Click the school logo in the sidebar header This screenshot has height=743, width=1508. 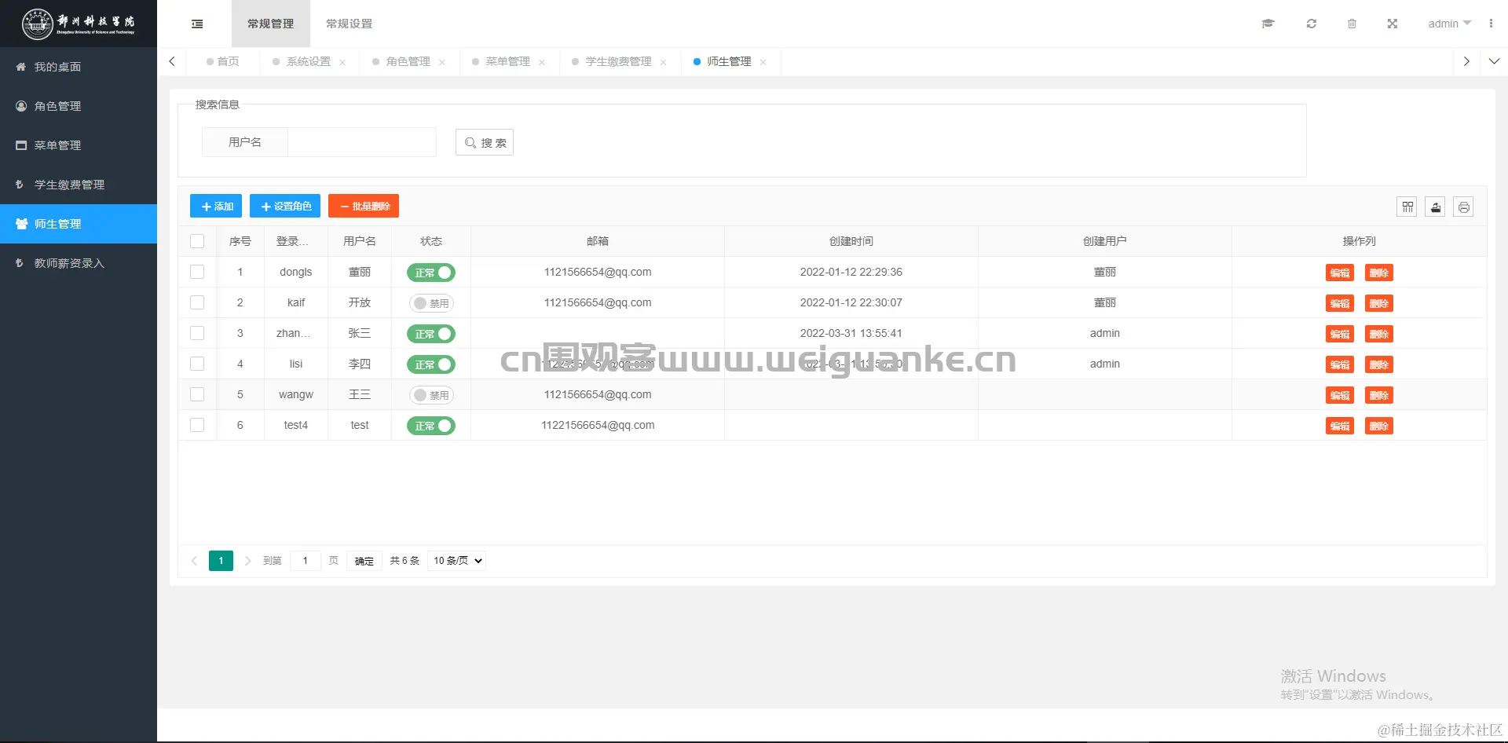pyautogui.click(x=79, y=24)
